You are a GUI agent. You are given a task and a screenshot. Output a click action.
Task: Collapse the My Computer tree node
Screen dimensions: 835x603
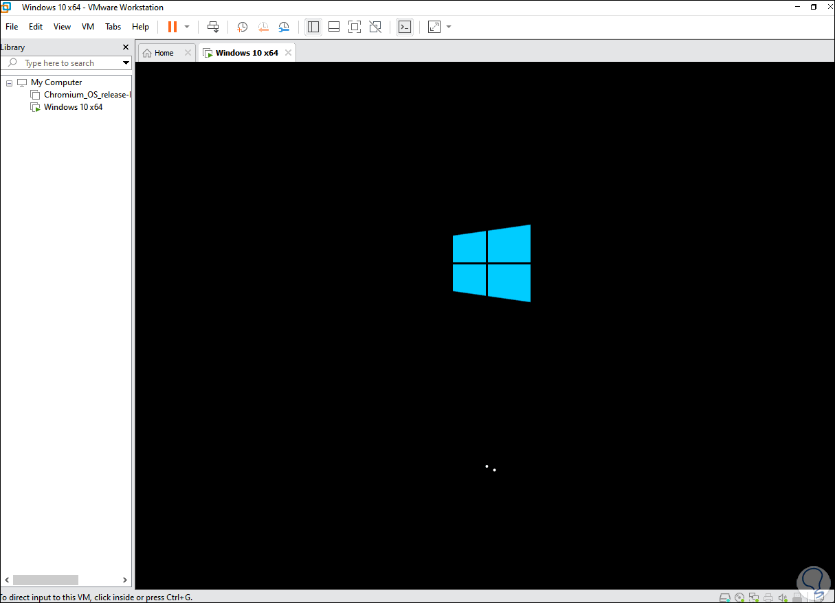pyautogui.click(x=10, y=82)
